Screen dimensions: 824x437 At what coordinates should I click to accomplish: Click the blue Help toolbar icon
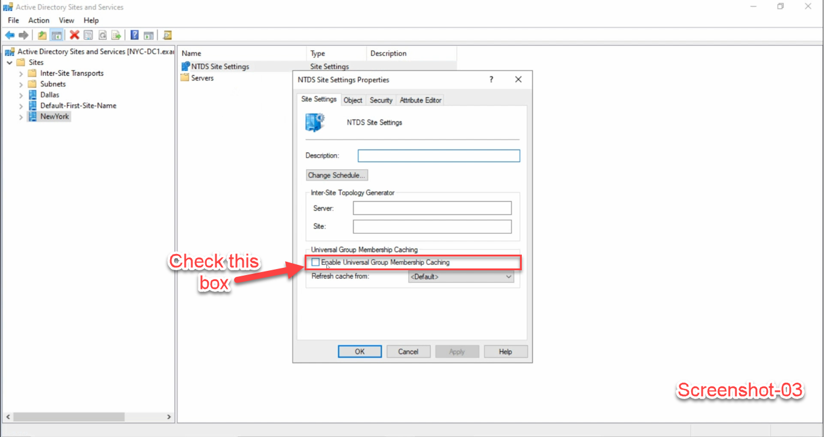coord(135,35)
